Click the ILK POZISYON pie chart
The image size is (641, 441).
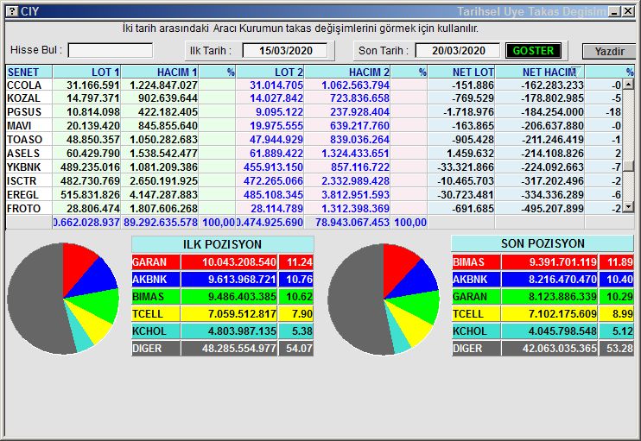click(x=63, y=298)
